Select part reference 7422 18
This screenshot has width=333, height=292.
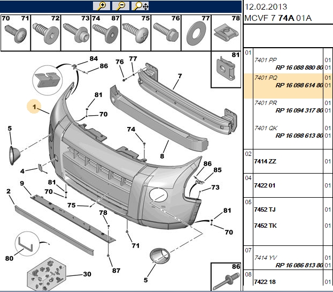click(265, 282)
